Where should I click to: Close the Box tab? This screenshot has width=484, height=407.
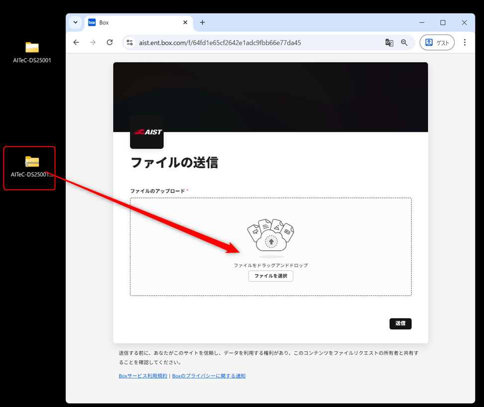click(185, 22)
